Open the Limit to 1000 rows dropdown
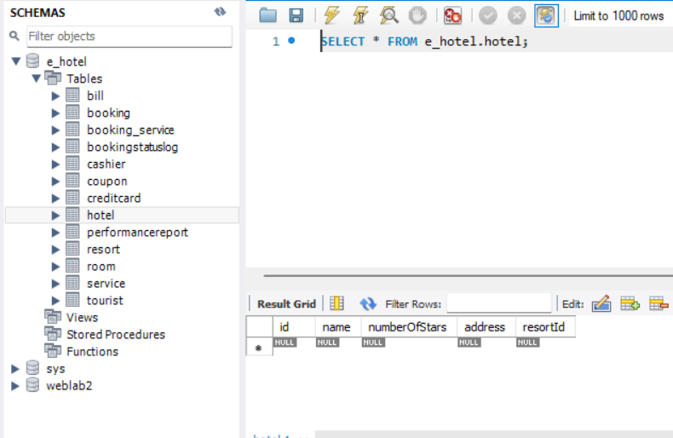Viewport: 673px width, 438px height. tap(618, 15)
